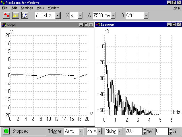Click the PicoScope application icon in title bar
This screenshot has height=137, width=182.
(x=3, y=2)
